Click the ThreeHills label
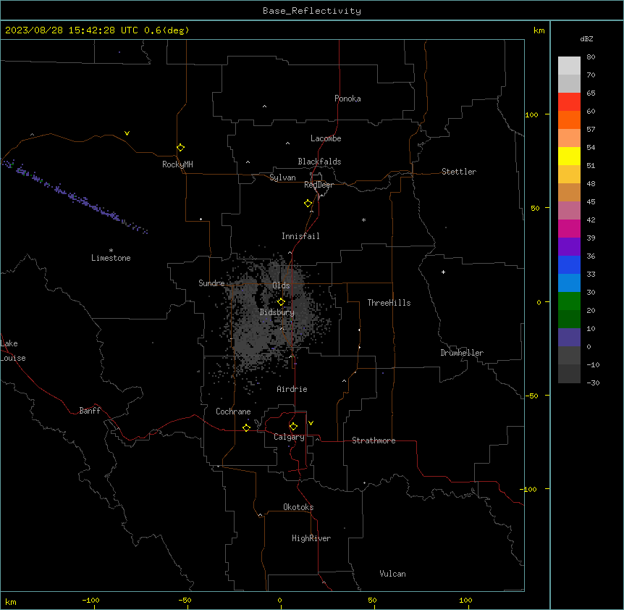This screenshot has width=624, height=610. (x=389, y=303)
